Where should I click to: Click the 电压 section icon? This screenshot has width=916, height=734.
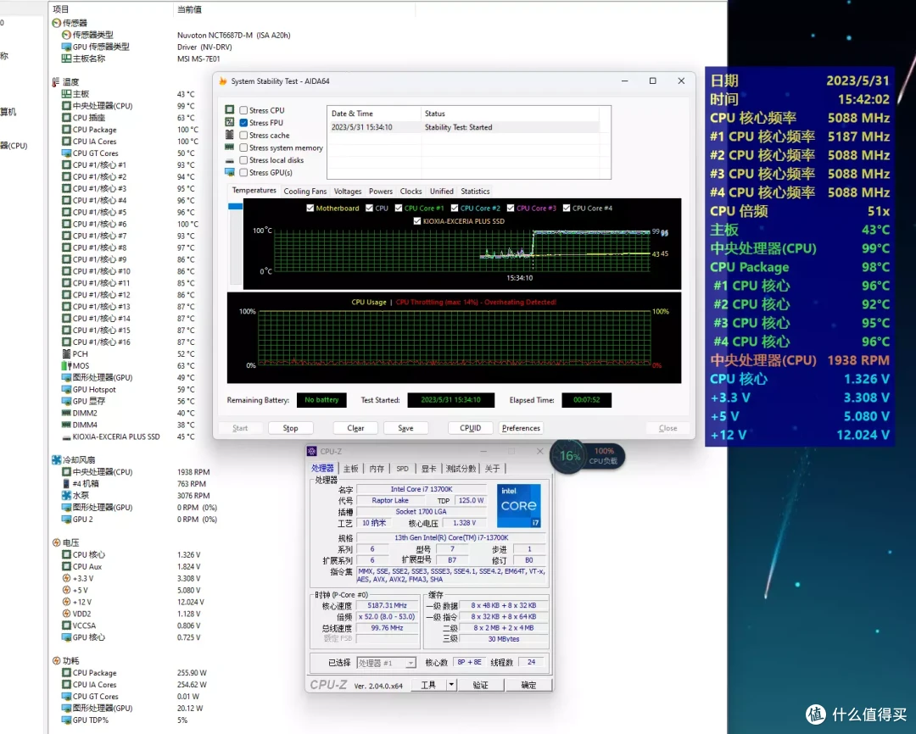point(56,542)
